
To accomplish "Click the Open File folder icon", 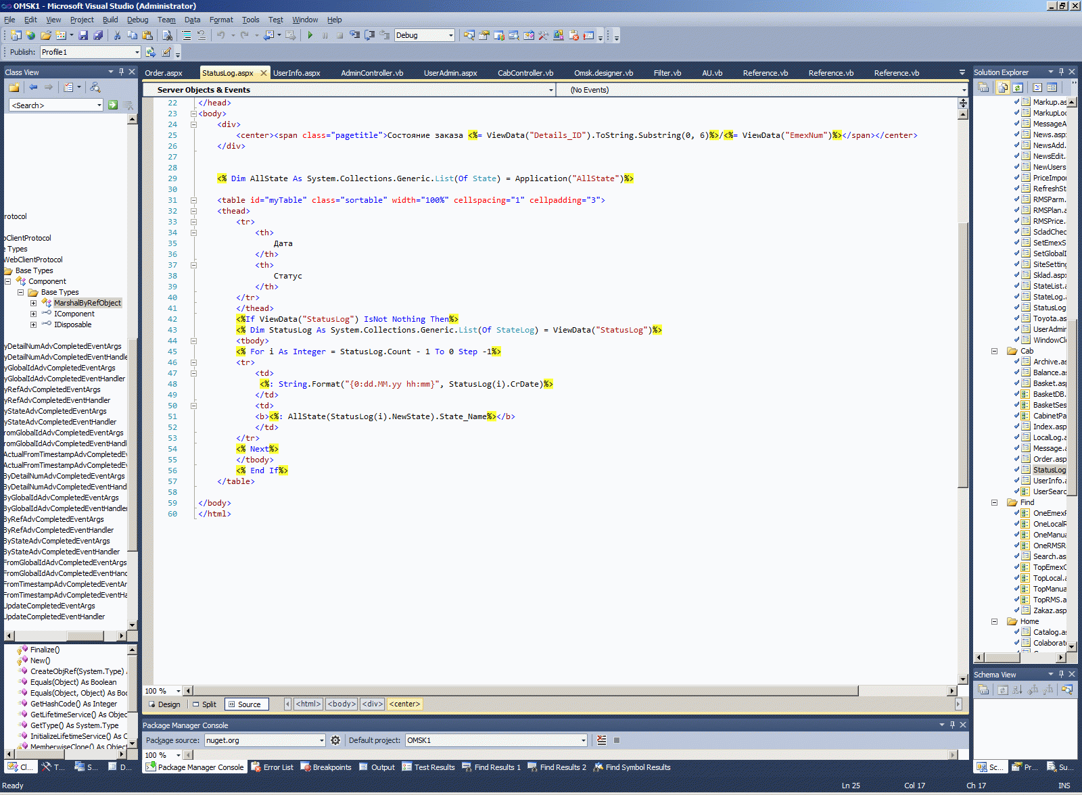I will (x=45, y=35).
